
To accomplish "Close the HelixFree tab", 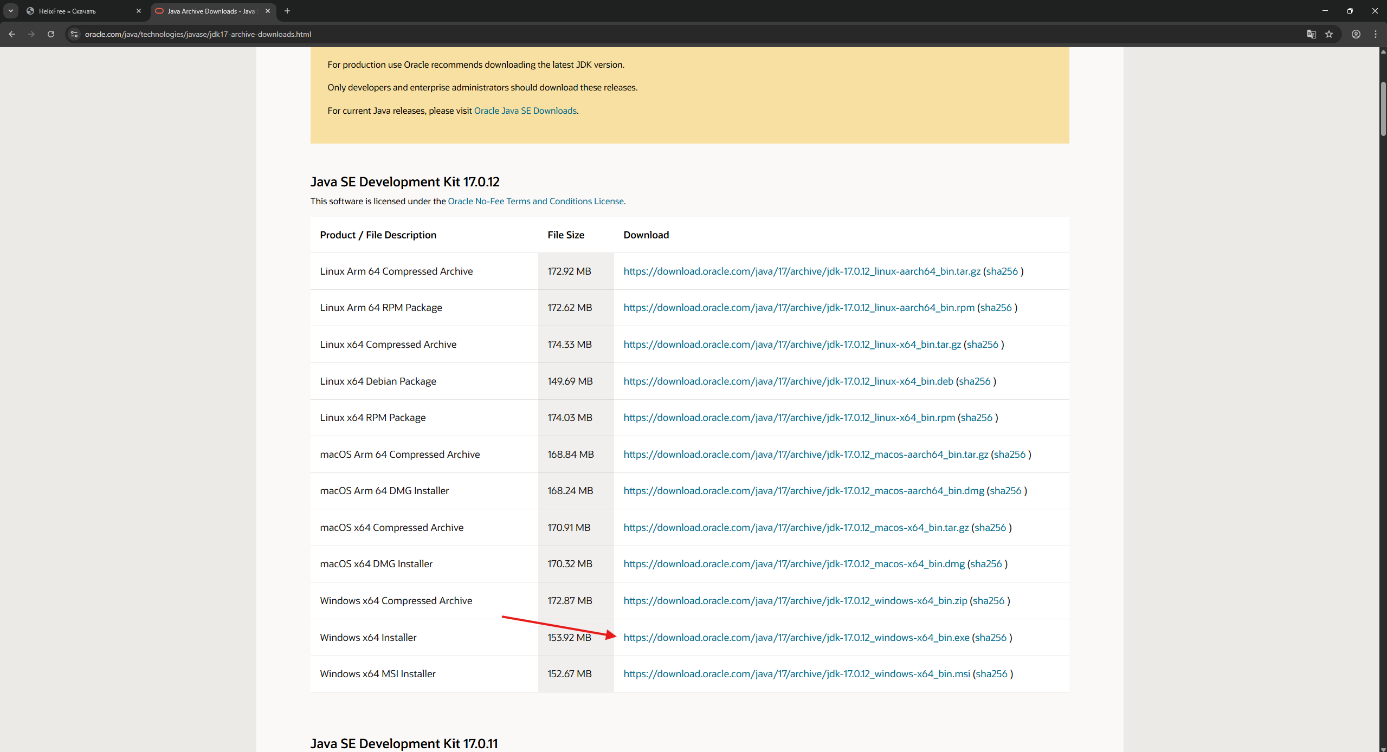I will pyautogui.click(x=139, y=11).
